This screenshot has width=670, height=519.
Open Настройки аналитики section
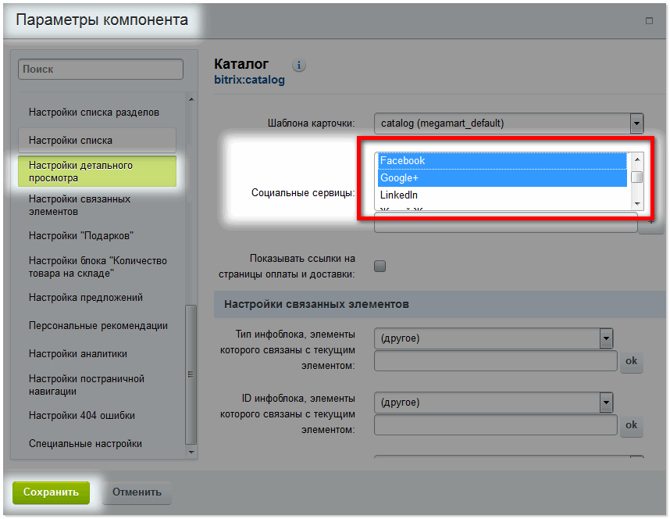coord(78,354)
